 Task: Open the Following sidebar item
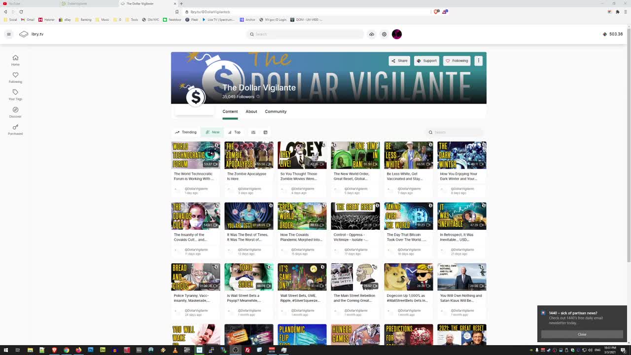(x=15, y=77)
